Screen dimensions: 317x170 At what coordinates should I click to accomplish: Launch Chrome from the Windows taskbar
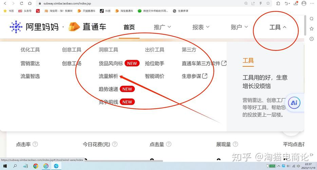[35, 166]
